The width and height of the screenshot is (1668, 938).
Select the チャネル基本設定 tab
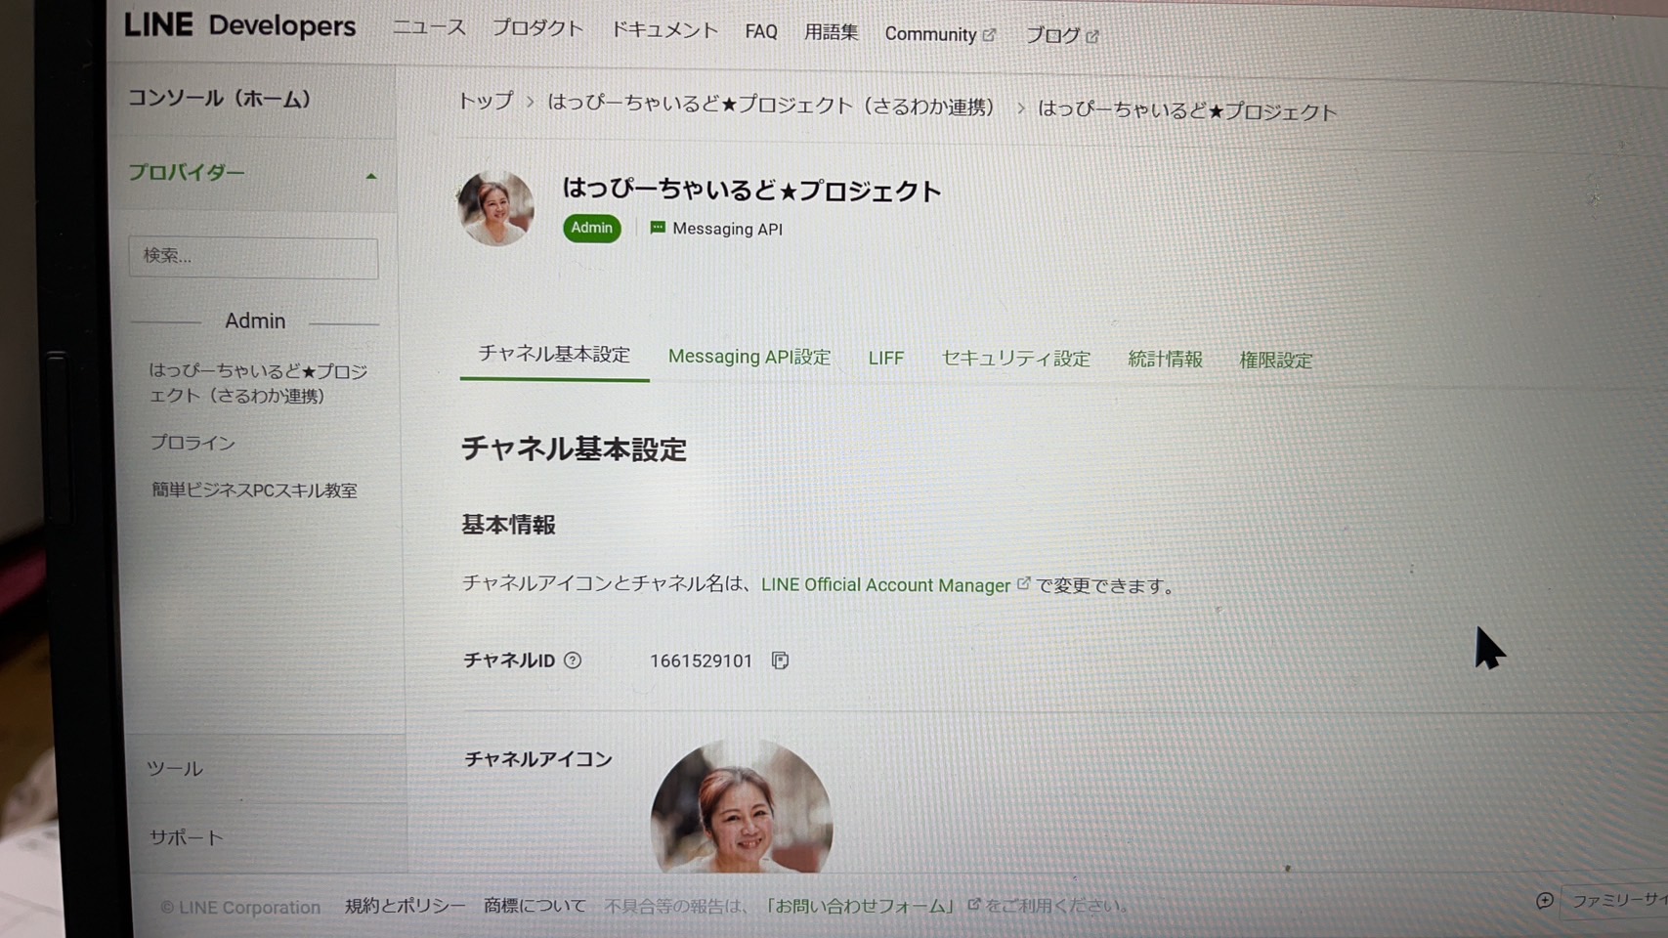(554, 354)
